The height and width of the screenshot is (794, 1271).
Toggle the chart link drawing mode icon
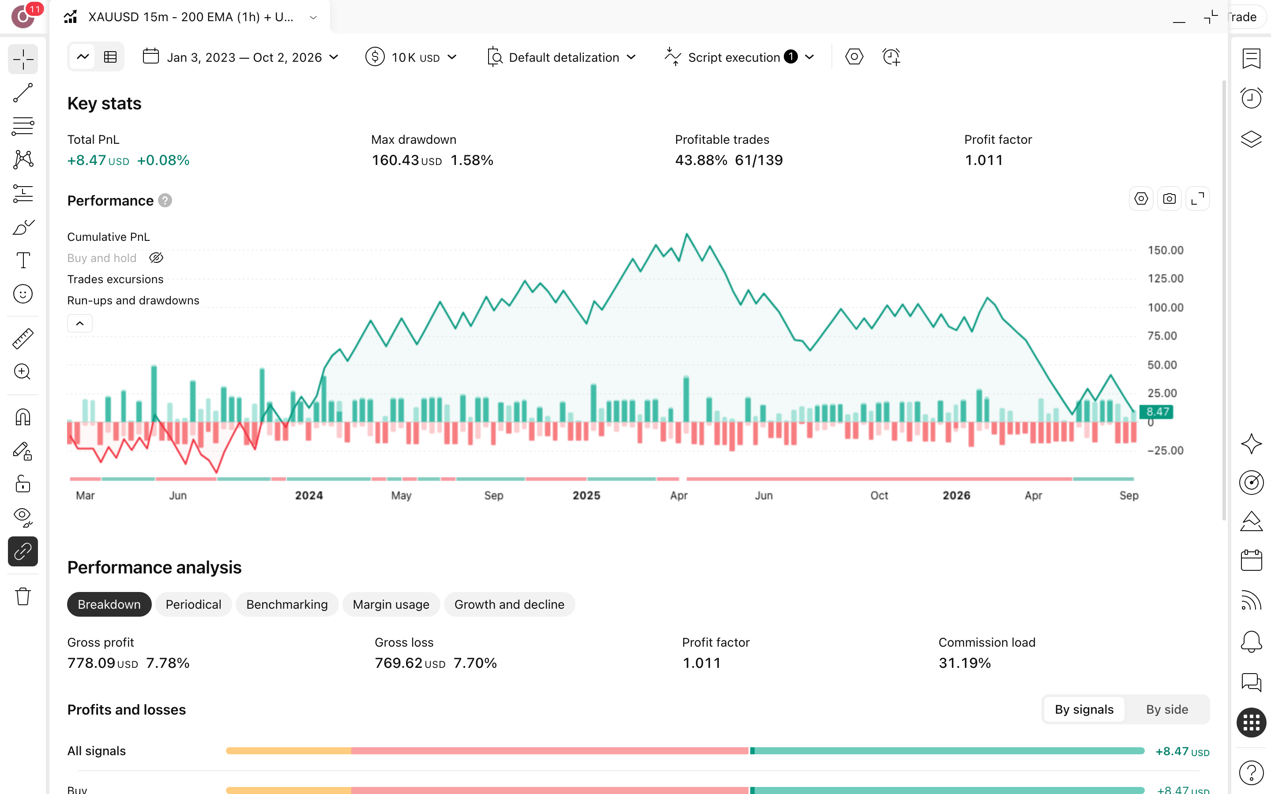pos(23,551)
